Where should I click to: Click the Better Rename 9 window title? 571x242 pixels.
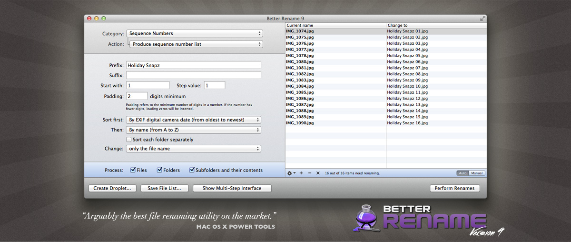[x=285, y=18]
